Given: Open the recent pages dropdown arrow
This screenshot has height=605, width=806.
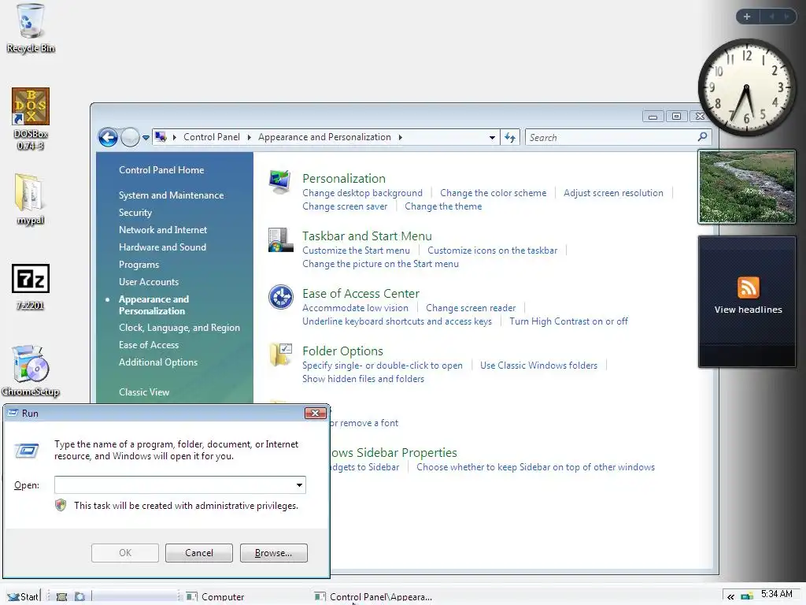Looking at the screenshot, I should pos(146,137).
